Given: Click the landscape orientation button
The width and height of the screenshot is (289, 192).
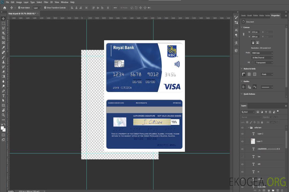Looking at the screenshot, I should coord(257,43).
